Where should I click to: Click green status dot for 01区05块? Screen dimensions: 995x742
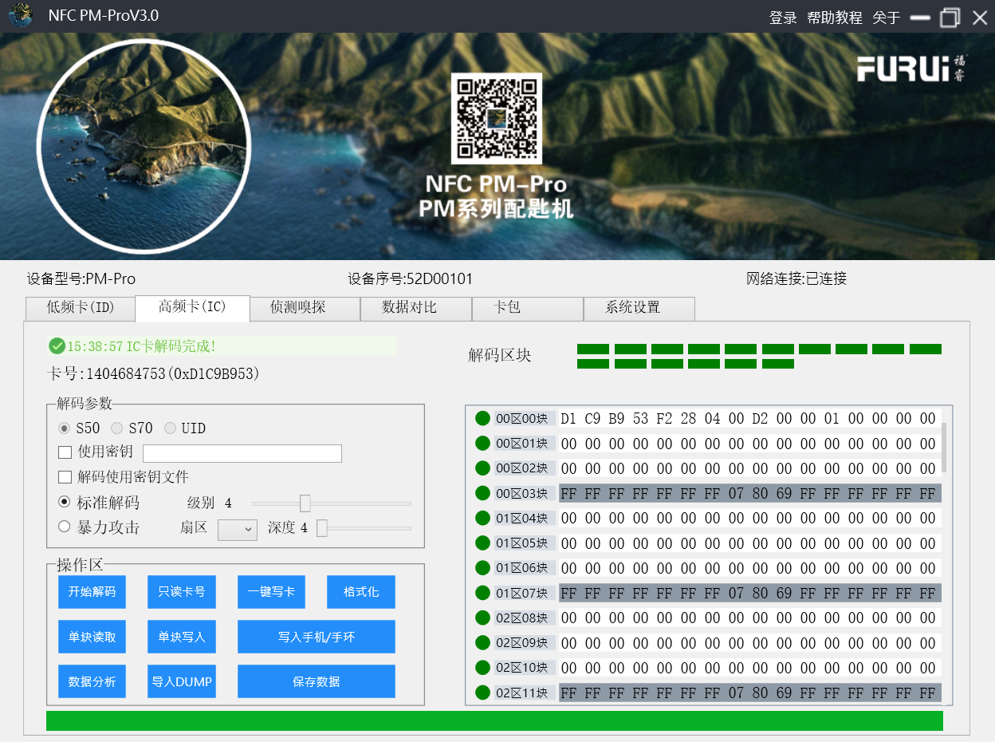[x=482, y=543]
